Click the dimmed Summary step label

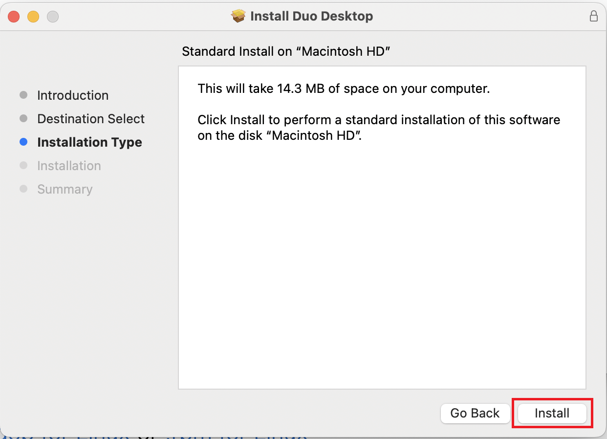(x=65, y=189)
